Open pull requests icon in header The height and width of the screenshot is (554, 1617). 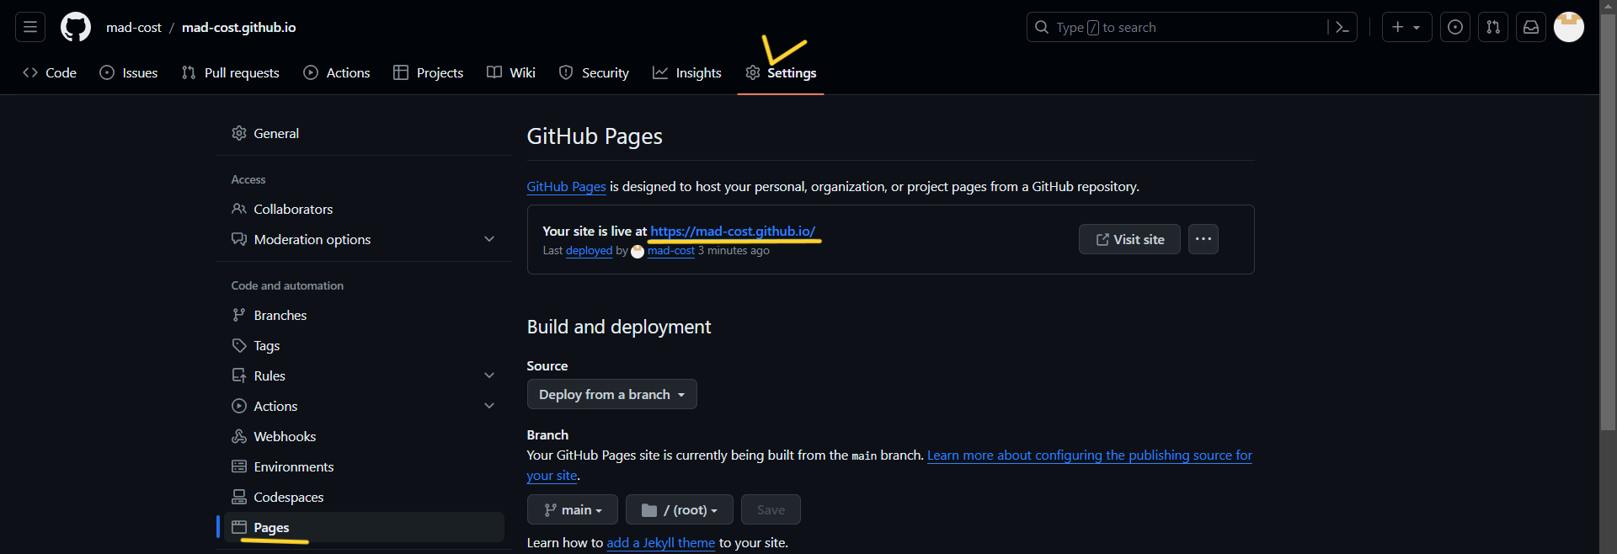1492,27
